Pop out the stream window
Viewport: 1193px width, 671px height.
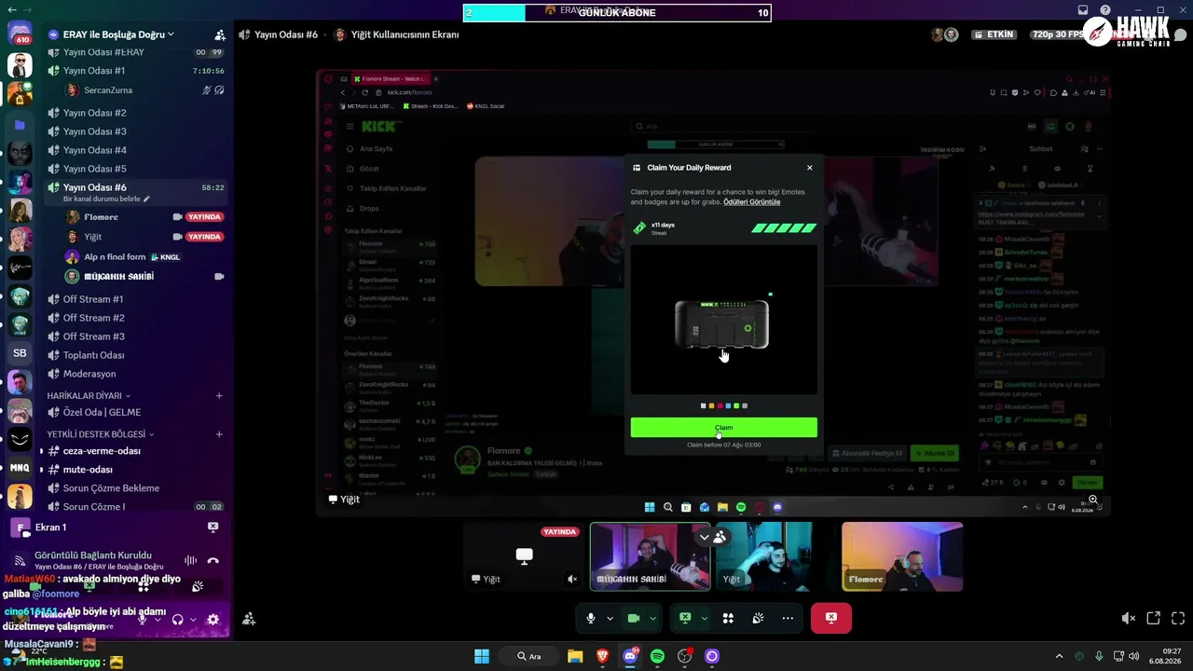click(1153, 618)
